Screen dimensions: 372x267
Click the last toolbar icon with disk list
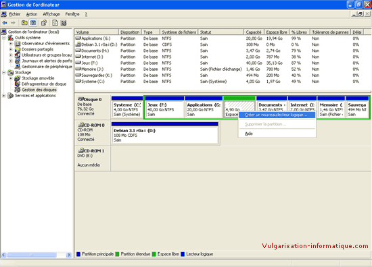pyautogui.click(x=64, y=23)
